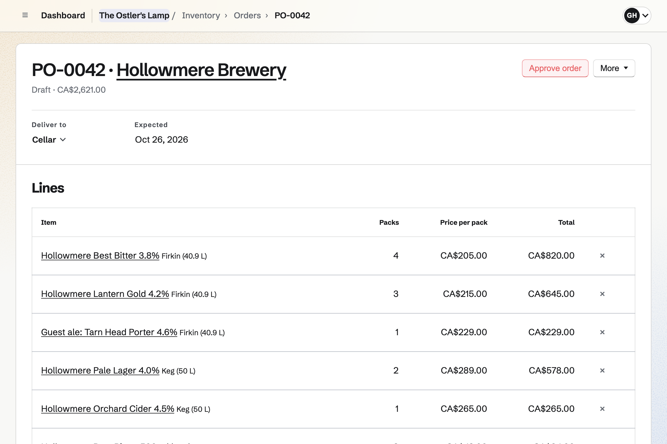Remove the Tarn Head Porter line
Image resolution: width=667 pixels, height=444 pixels.
tap(602, 332)
